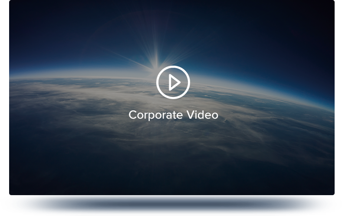Image resolution: width=342 pixels, height=216 pixels.
Task: Click the word Corporate in the title
Action: click(155, 115)
